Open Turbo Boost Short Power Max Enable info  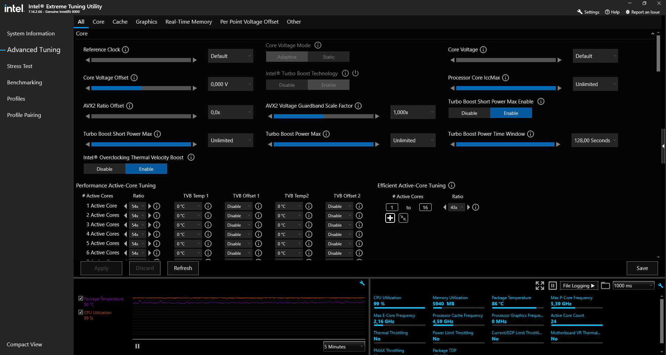(x=541, y=101)
